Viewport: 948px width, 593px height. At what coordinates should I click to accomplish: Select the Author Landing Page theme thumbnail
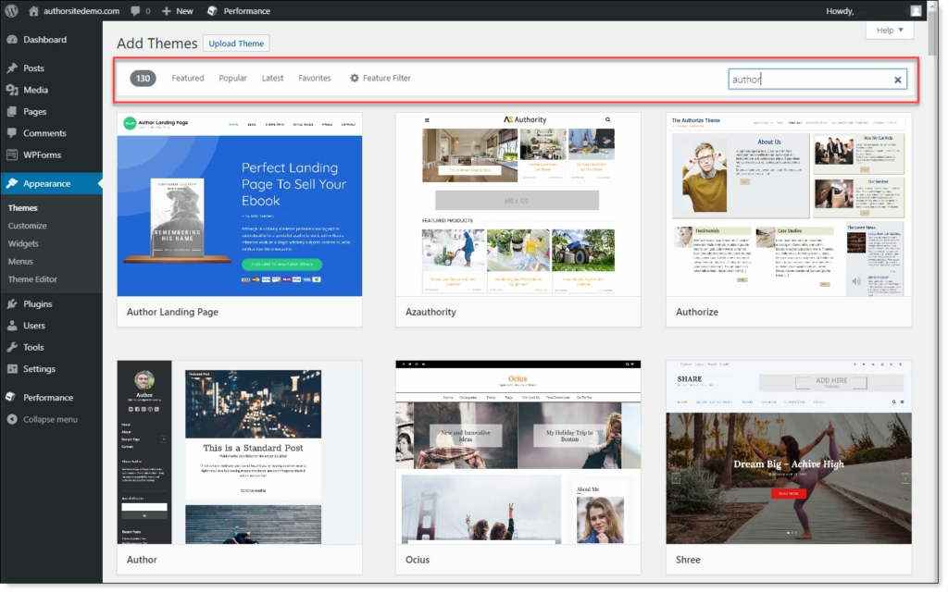(239, 204)
